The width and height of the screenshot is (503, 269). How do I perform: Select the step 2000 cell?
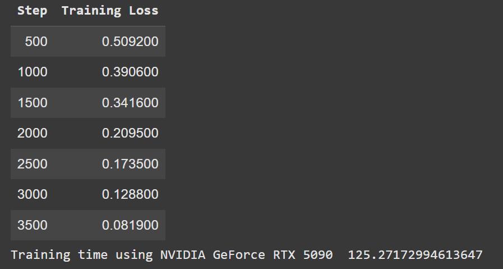tap(33, 133)
